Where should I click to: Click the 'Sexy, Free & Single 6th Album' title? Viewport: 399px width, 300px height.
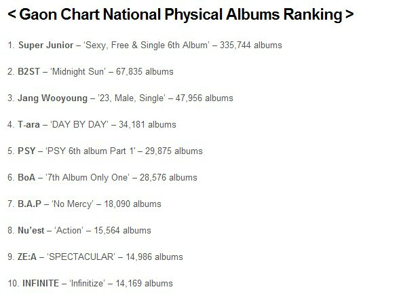pyautogui.click(x=147, y=45)
